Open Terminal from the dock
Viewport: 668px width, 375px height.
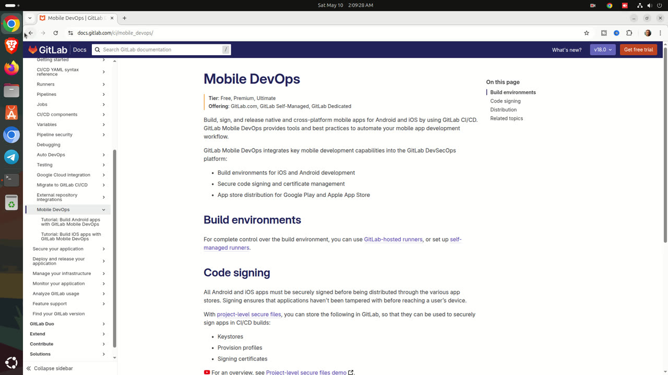coord(11,179)
